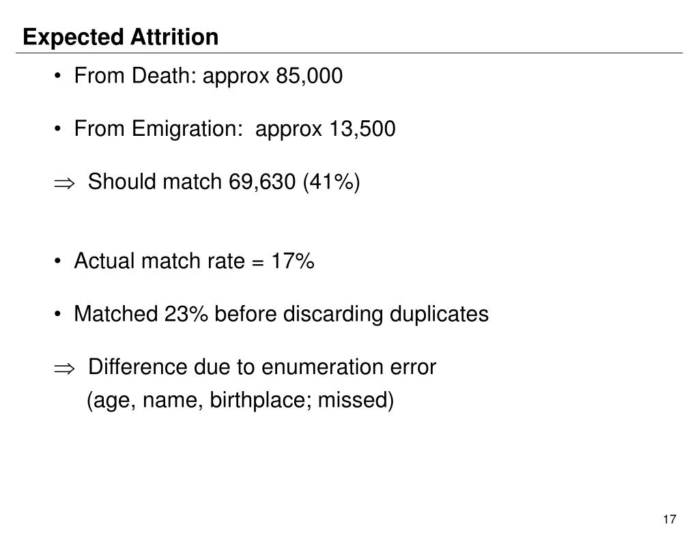Click the bullet dot beside 'Matched 23%'

click(x=57, y=315)
